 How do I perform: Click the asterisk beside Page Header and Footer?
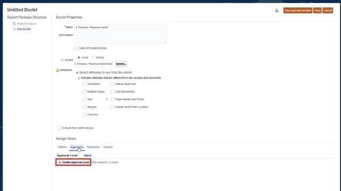point(107,99)
